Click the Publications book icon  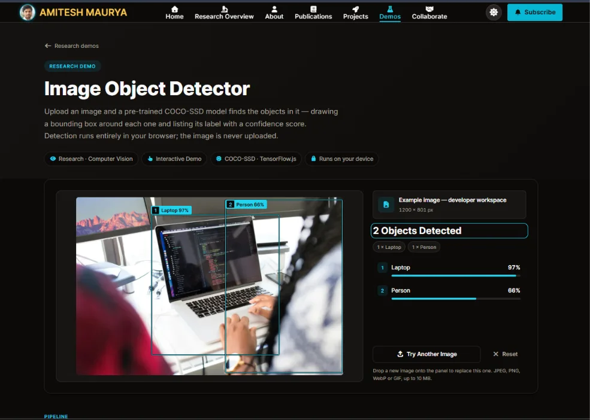(313, 9)
